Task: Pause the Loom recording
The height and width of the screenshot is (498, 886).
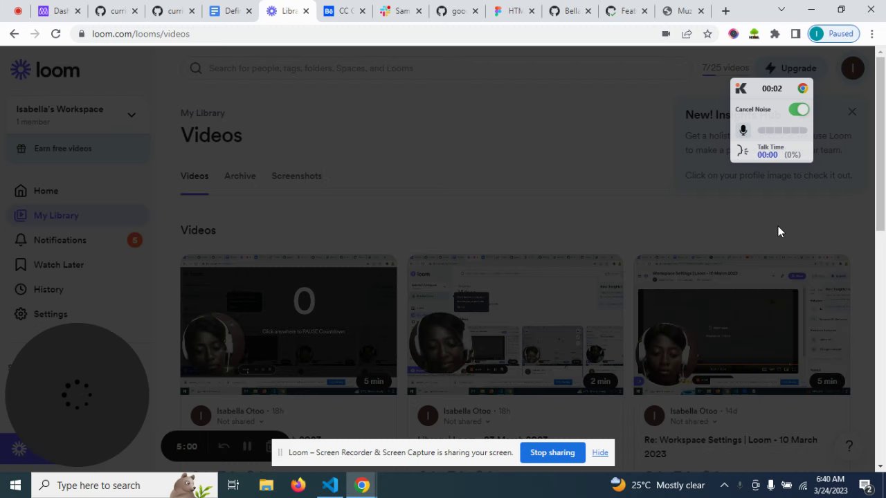Action: pyautogui.click(x=246, y=446)
